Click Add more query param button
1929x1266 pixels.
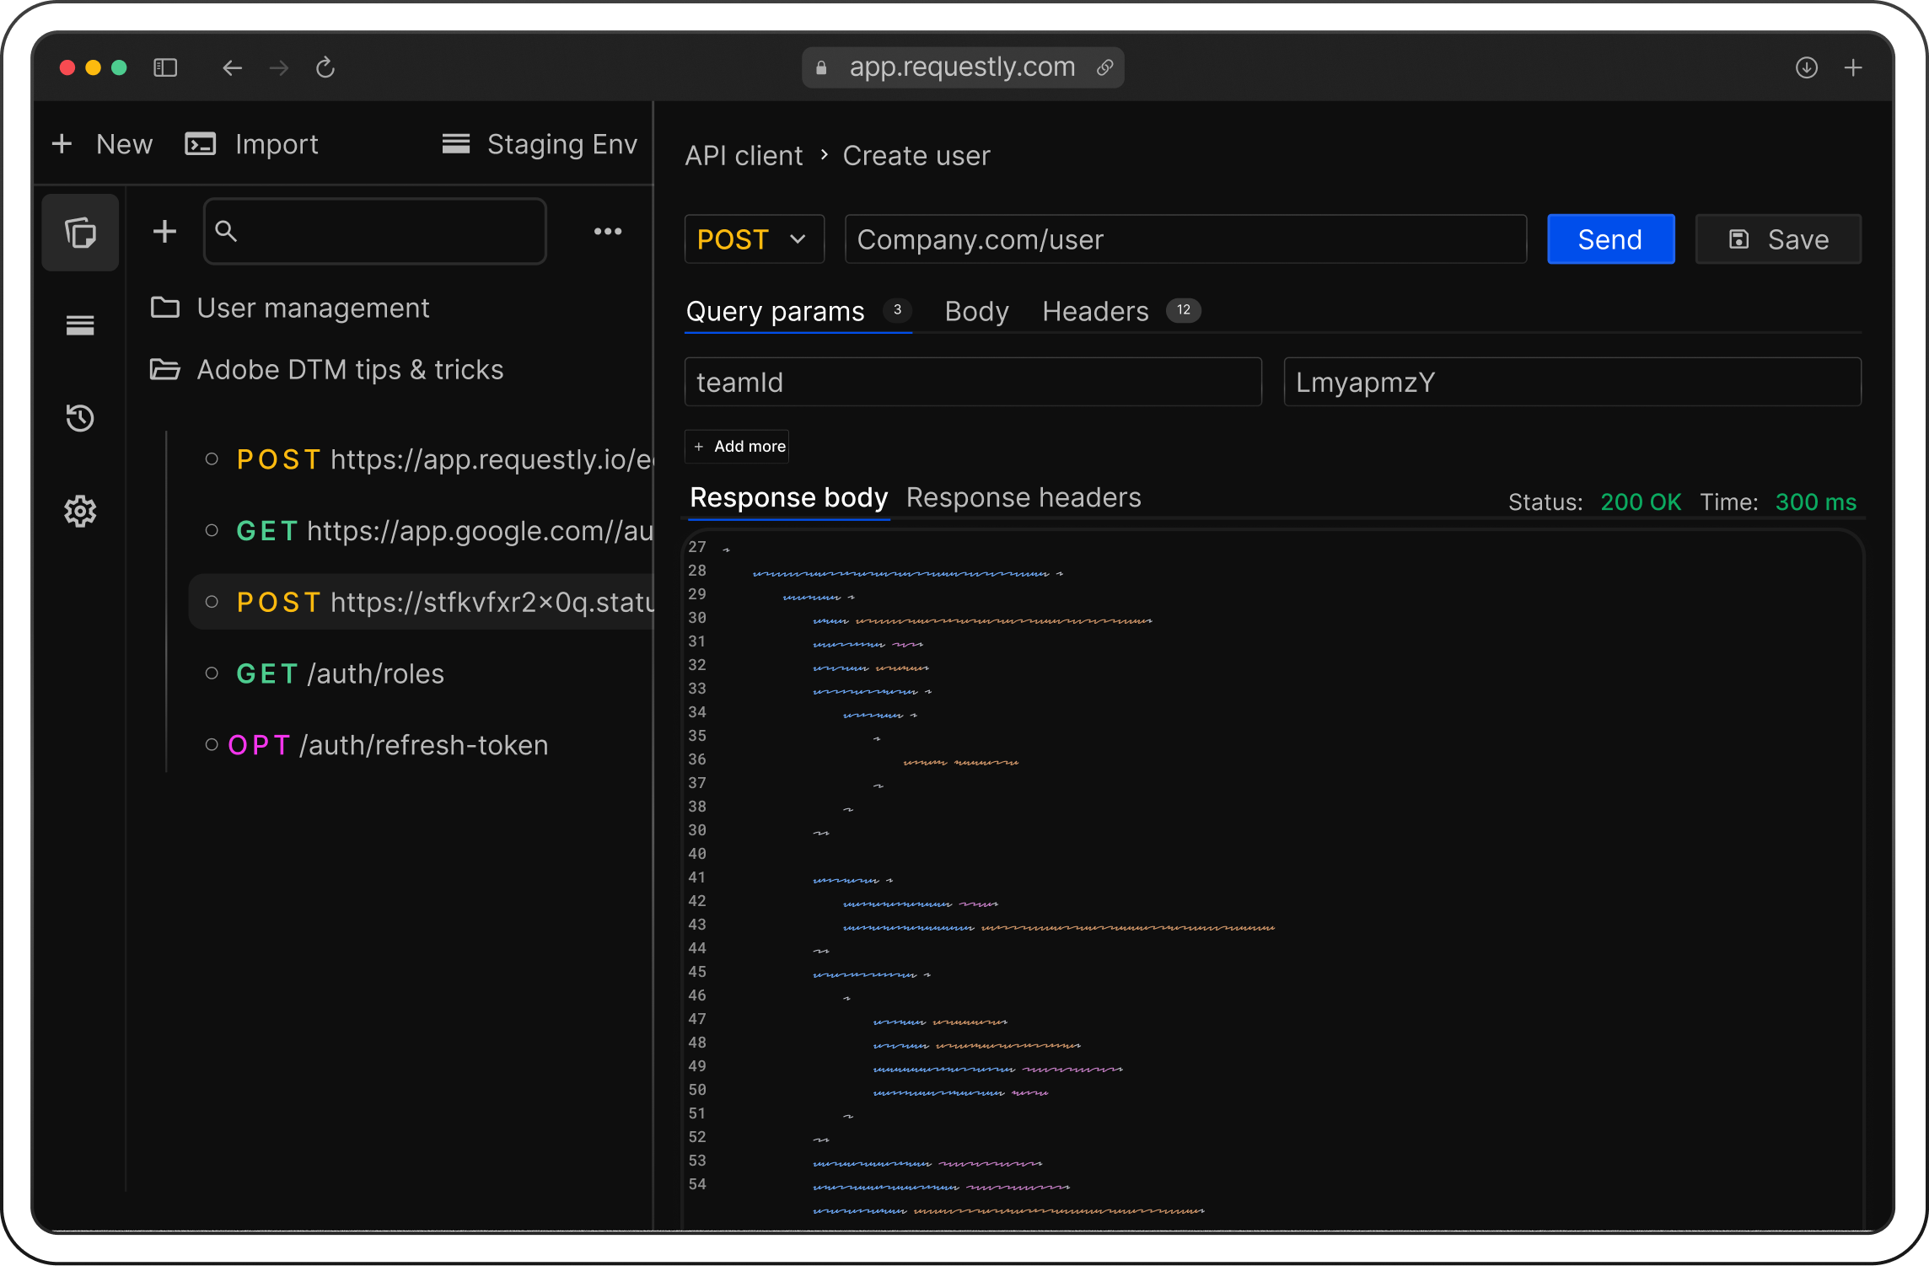click(737, 446)
